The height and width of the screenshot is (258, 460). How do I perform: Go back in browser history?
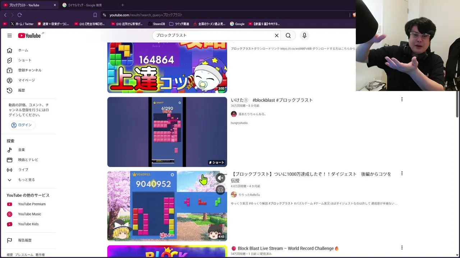tap(5, 15)
